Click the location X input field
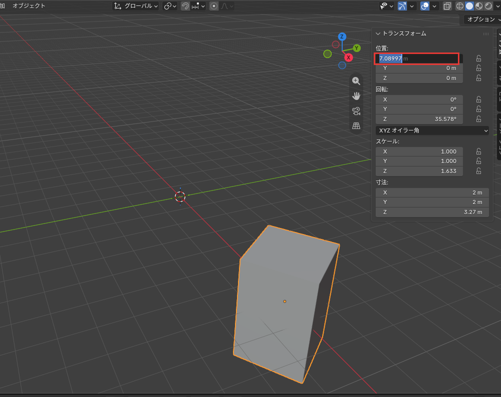The width and height of the screenshot is (501, 397). coord(417,58)
